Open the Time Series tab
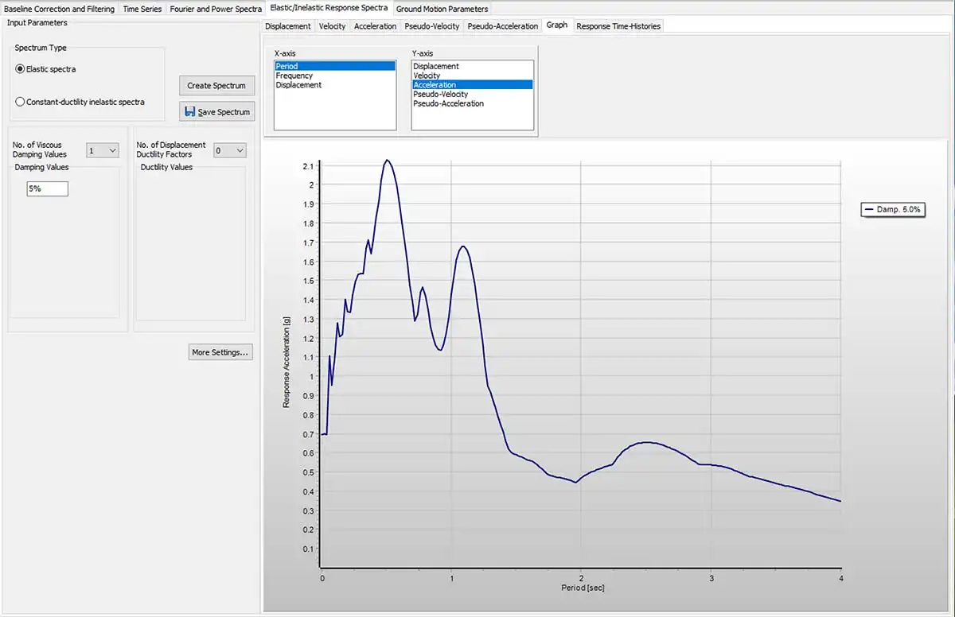Image resolution: width=955 pixels, height=617 pixels. click(x=142, y=9)
